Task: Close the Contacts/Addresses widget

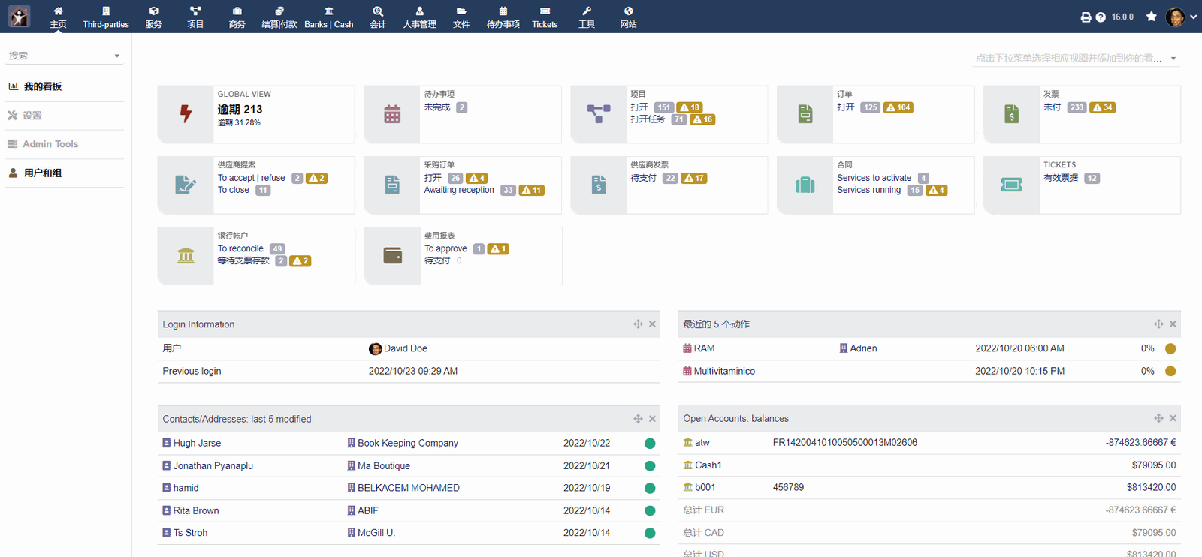Action: pos(652,419)
